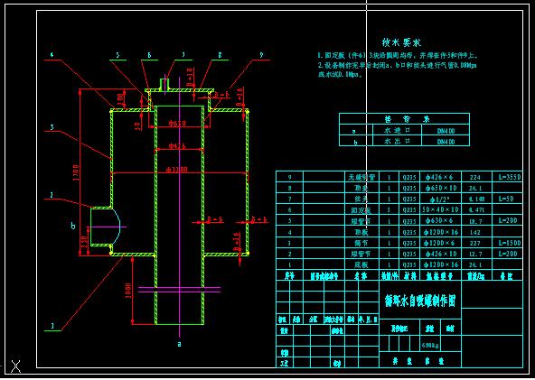
Task: Click the φ426×6 specification cell
Action: (440, 177)
